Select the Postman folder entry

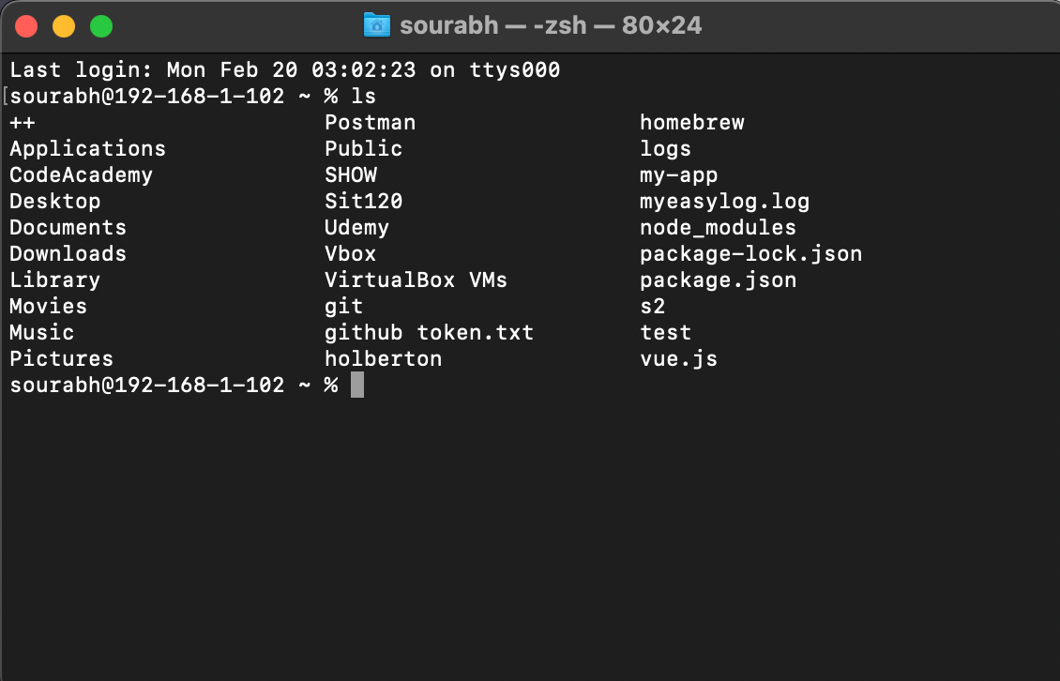pyautogui.click(x=370, y=122)
